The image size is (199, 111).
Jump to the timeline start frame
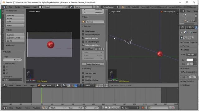(x=103, y=108)
